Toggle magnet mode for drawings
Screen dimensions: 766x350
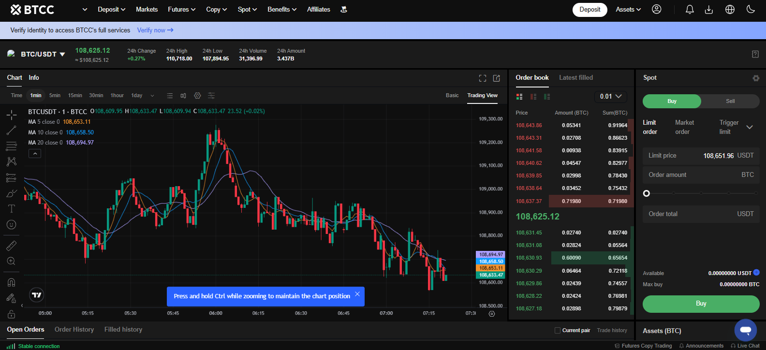coord(12,282)
